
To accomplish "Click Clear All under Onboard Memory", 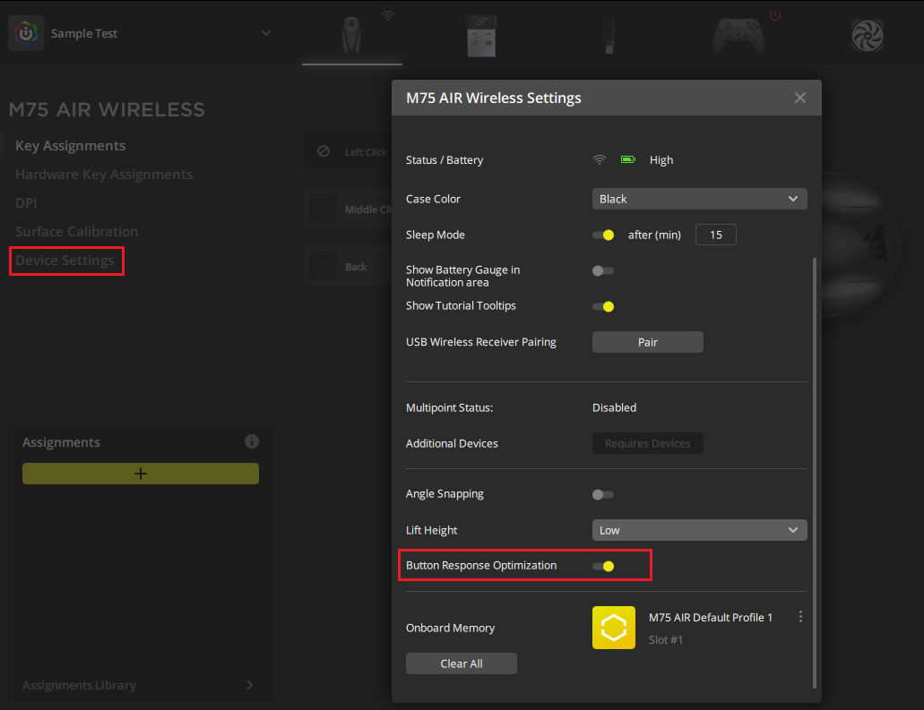I will coord(461,663).
